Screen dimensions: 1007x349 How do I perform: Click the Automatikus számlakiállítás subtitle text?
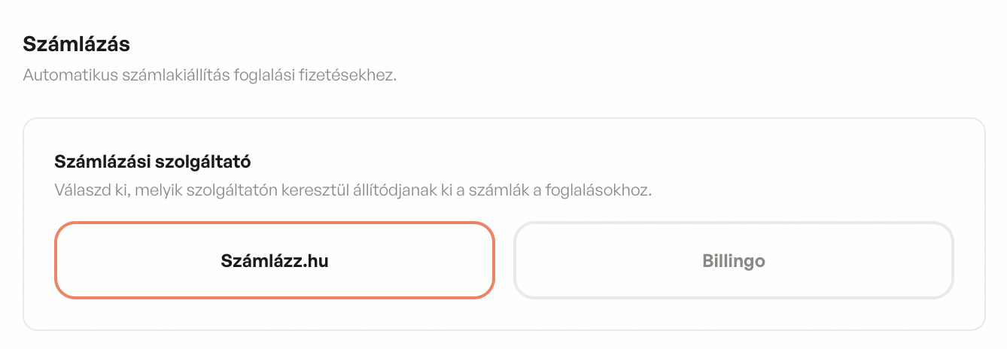[x=209, y=76]
